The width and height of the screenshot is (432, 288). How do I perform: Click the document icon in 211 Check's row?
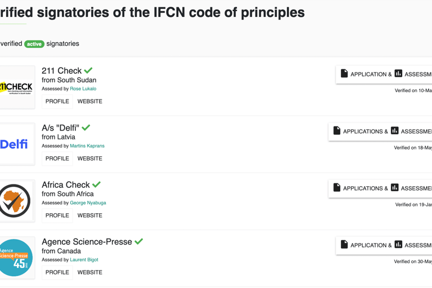click(344, 74)
